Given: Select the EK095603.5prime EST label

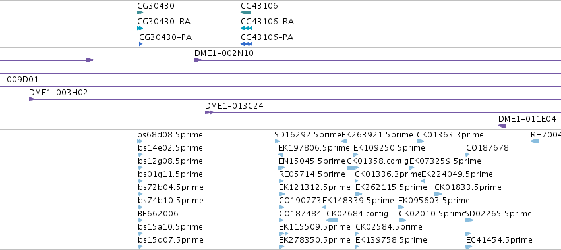Looking at the screenshot, I should [434, 201].
